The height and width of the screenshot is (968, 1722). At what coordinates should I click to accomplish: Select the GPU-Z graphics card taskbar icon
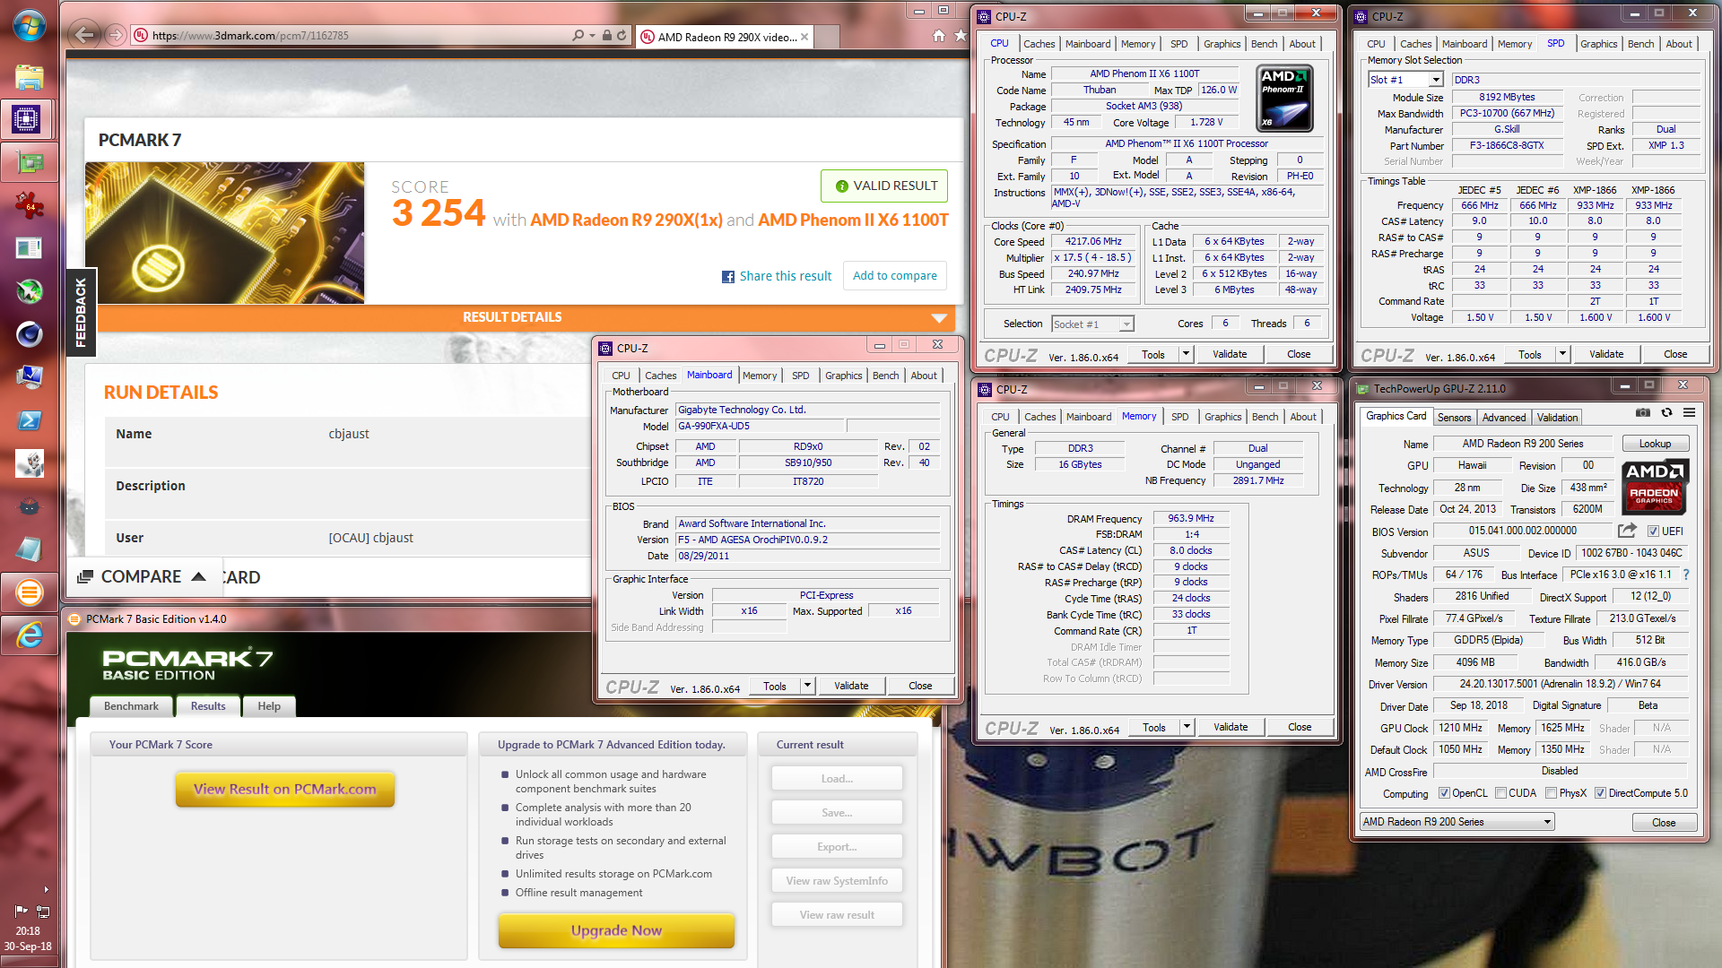[x=29, y=163]
